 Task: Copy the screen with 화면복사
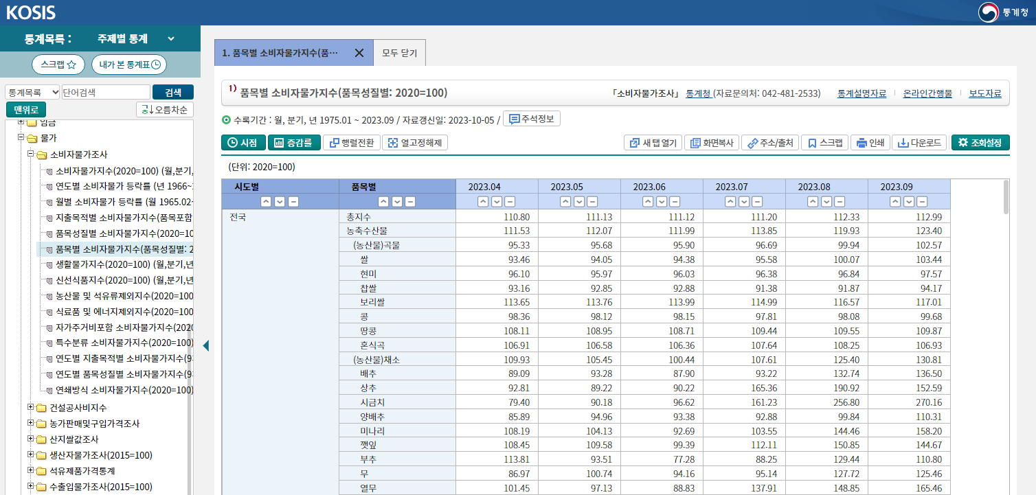pyautogui.click(x=711, y=143)
